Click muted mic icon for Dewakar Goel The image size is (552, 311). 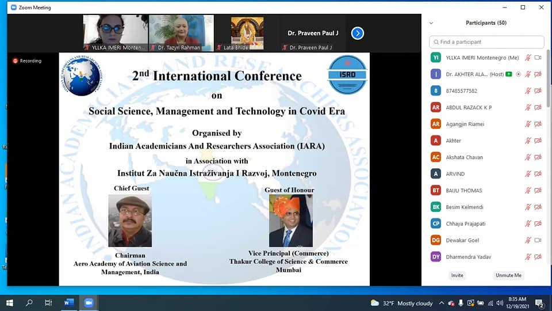point(528,240)
